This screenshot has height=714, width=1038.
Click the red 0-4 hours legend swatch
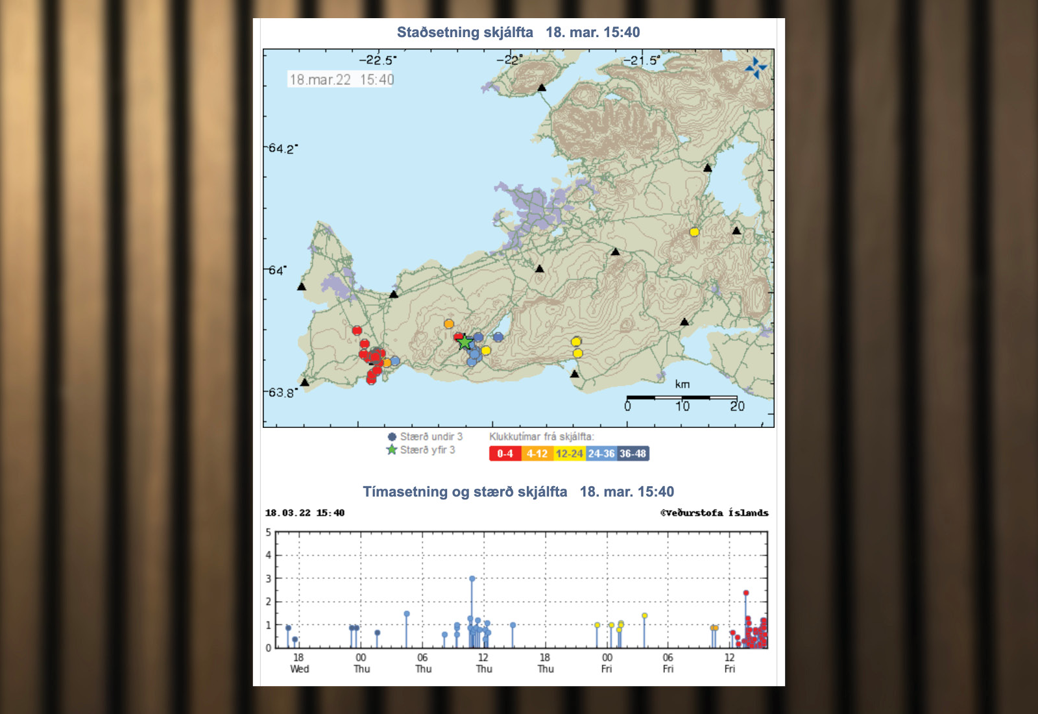[x=505, y=454]
